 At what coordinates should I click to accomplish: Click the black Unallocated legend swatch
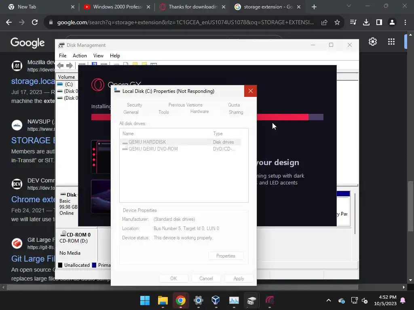tap(60, 265)
